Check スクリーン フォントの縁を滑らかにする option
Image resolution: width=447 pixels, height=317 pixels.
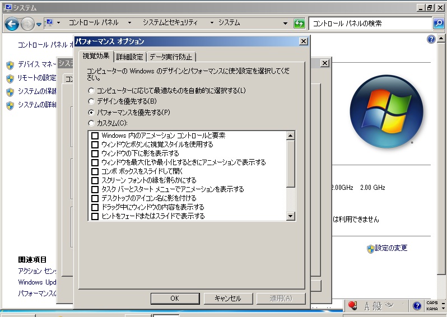[x=95, y=180]
